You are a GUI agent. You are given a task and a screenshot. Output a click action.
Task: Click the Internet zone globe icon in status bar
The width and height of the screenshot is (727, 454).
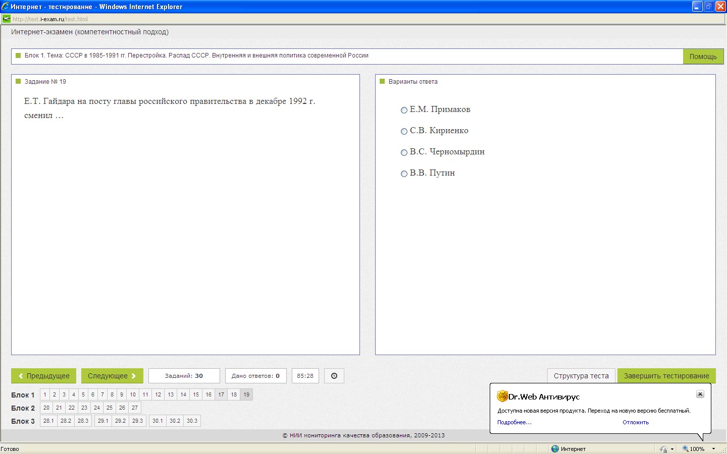click(555, 449)
